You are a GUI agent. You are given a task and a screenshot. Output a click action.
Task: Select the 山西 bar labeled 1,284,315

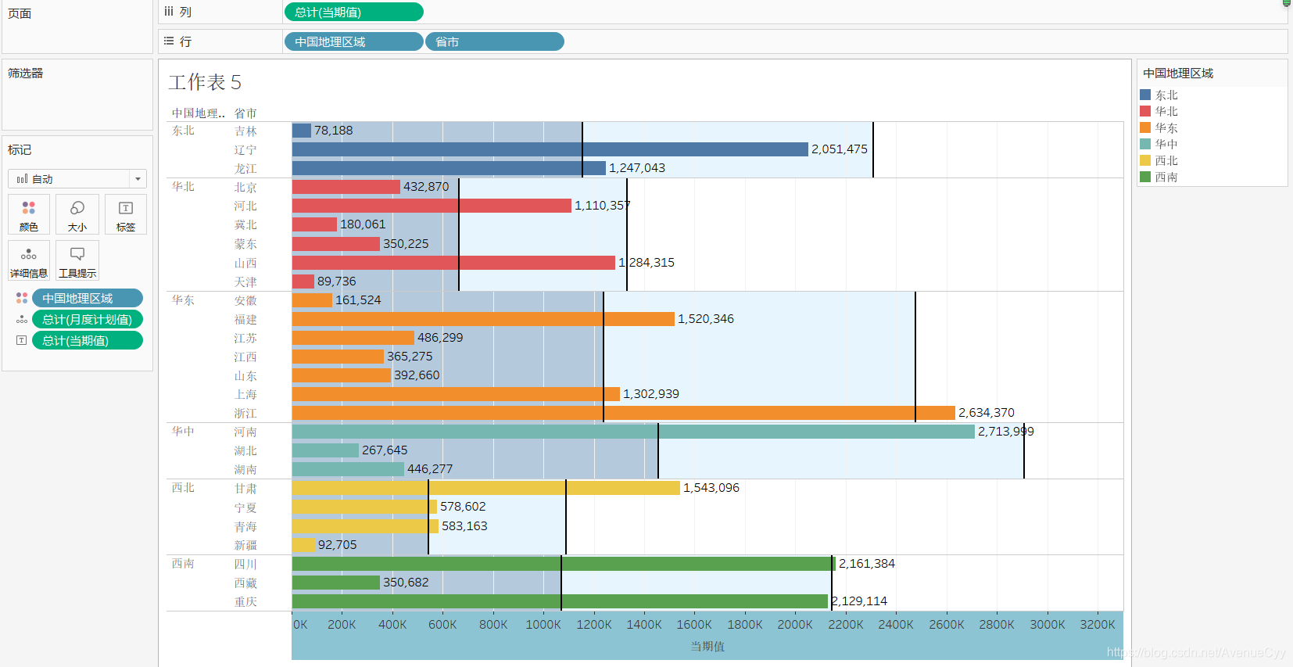pos(453,263)
